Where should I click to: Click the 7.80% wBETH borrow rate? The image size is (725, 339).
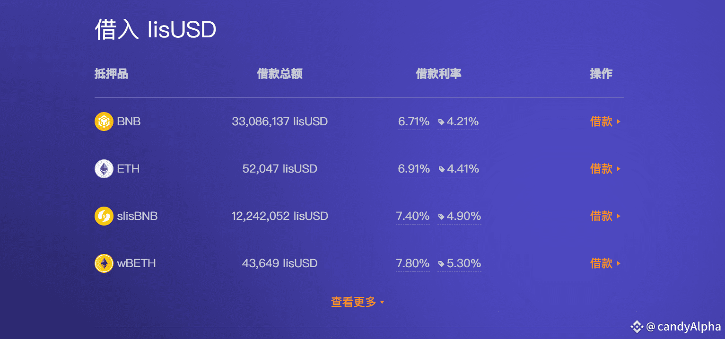(x=413, y=263)
